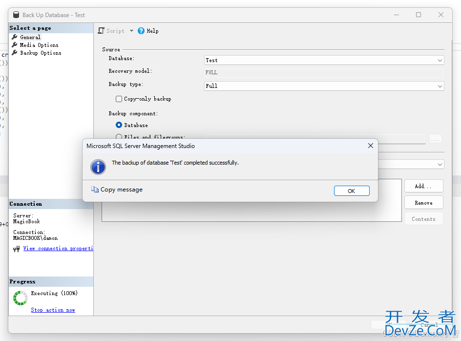Click OK in the success message dialog
Image resolution: width=461 pixels, height=341 pixels.
[x=352, y=191]
